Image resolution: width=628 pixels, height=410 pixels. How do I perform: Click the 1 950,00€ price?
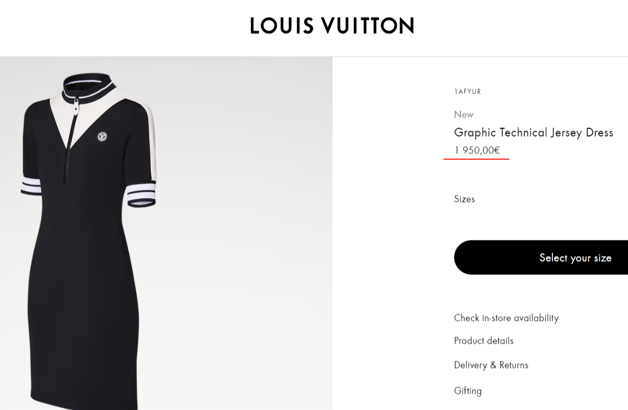click(x=476, y=150)
